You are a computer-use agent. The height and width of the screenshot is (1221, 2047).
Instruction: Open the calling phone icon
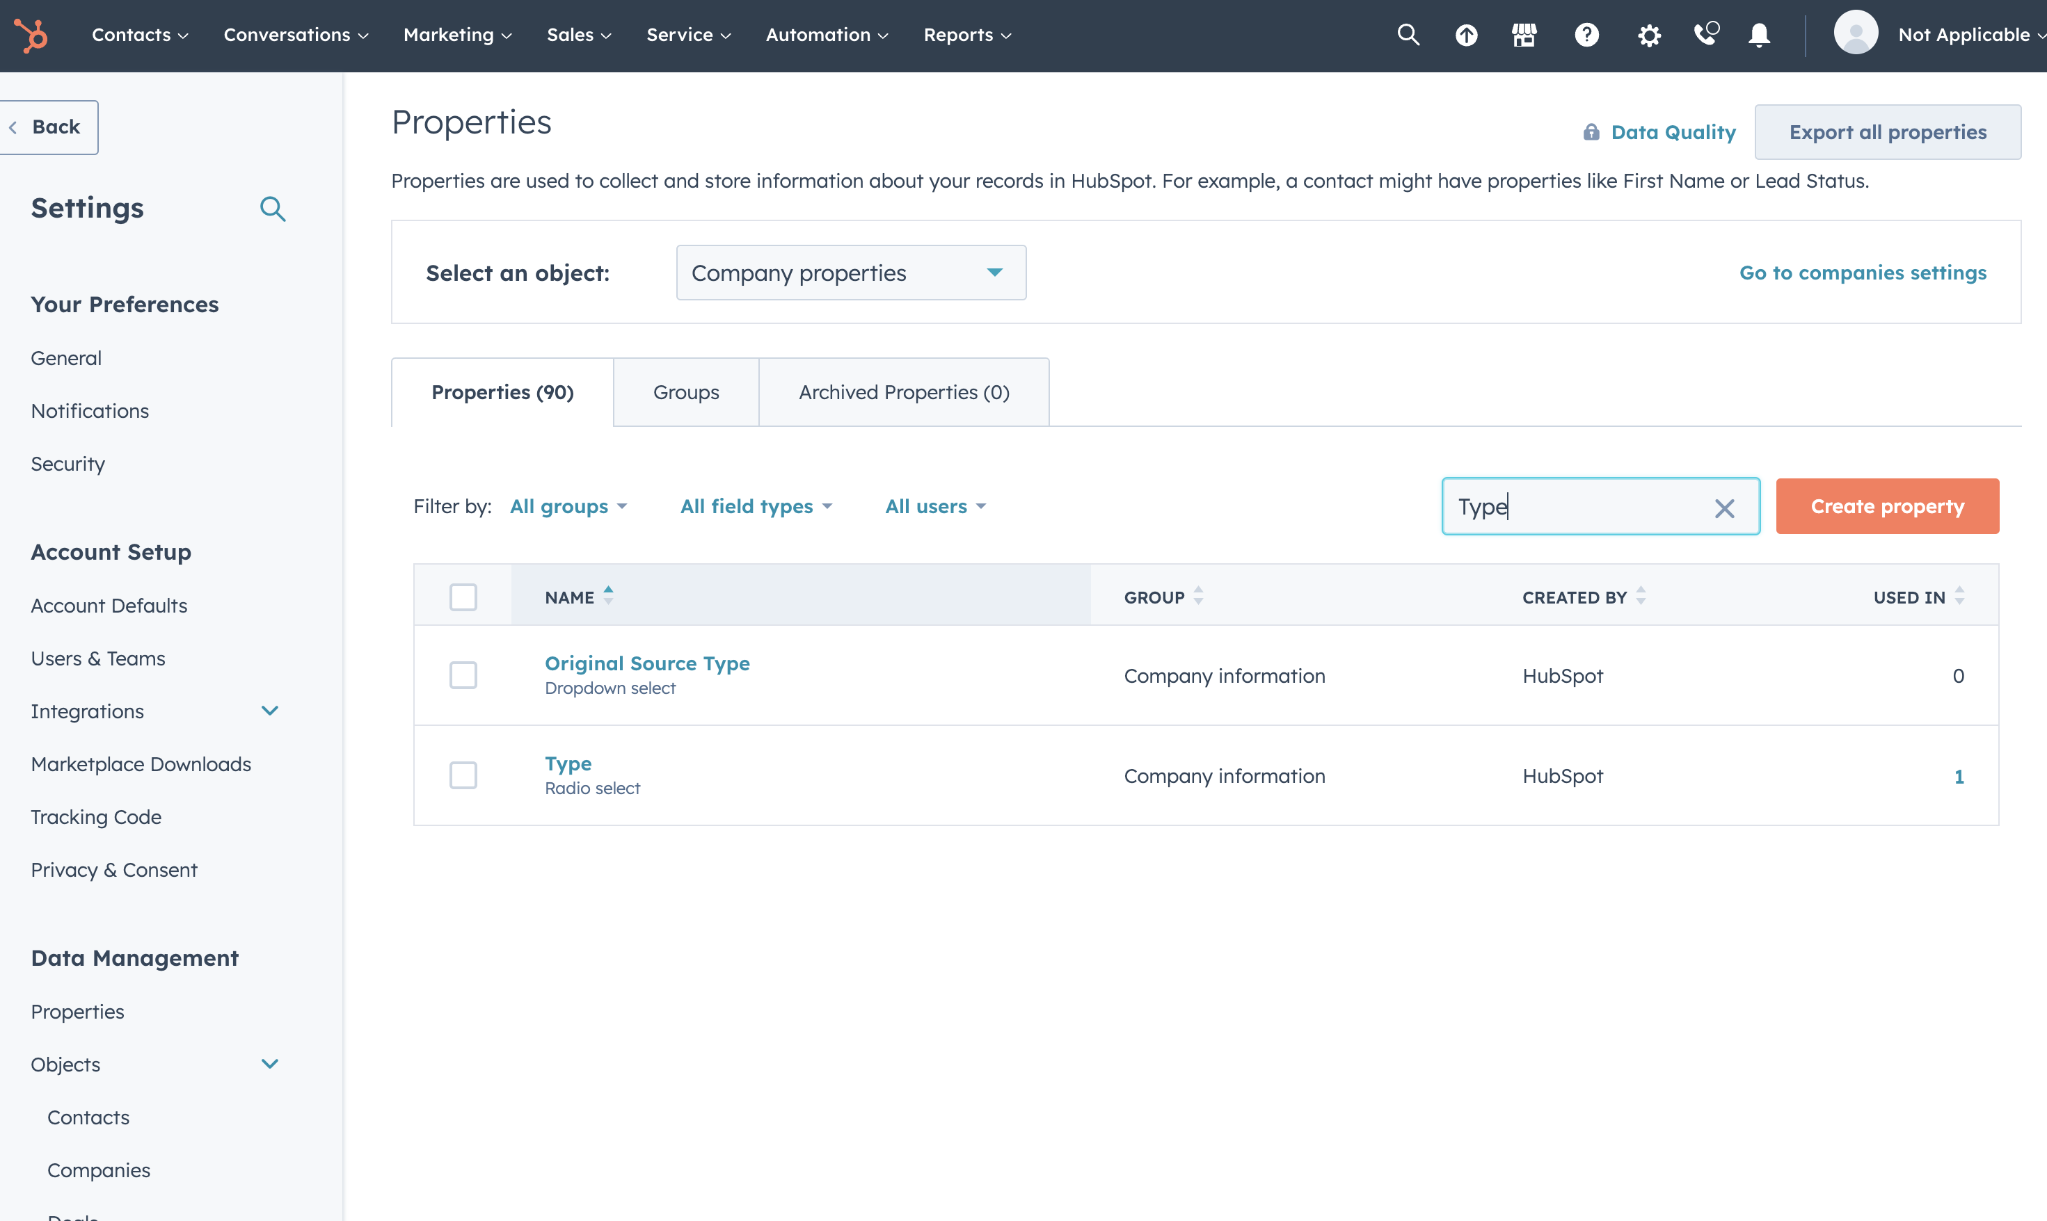(1706, 34)
